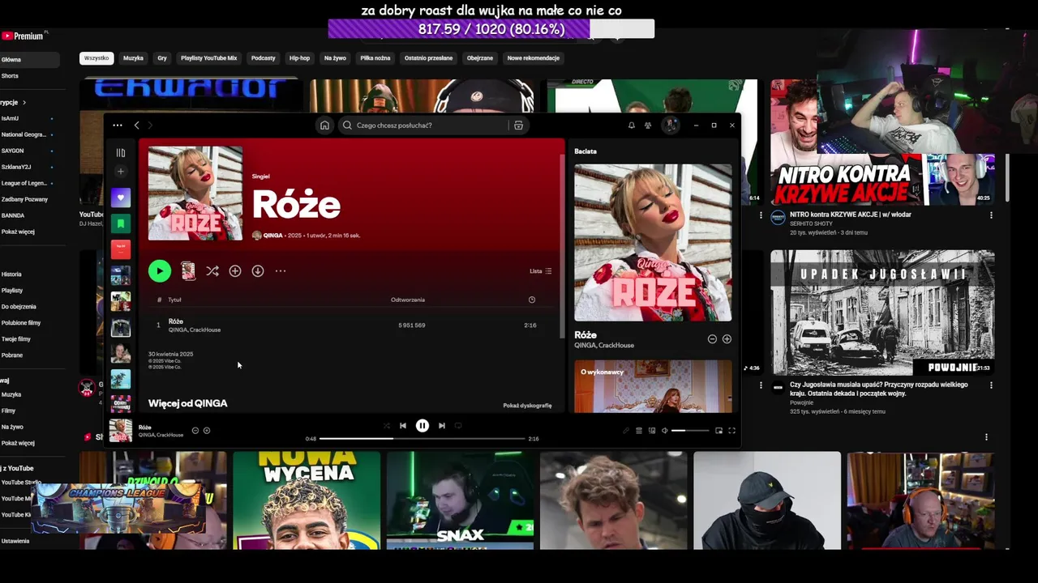This screenshot has height=583, width=1038.
Task: Select the Muzyka chip on YouTube
Action: (133, 58)
